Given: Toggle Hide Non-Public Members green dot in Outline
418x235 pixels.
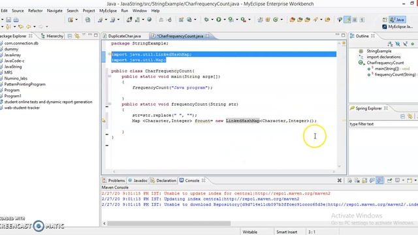Looking at the screenshot, I should [x=413, y=44].
